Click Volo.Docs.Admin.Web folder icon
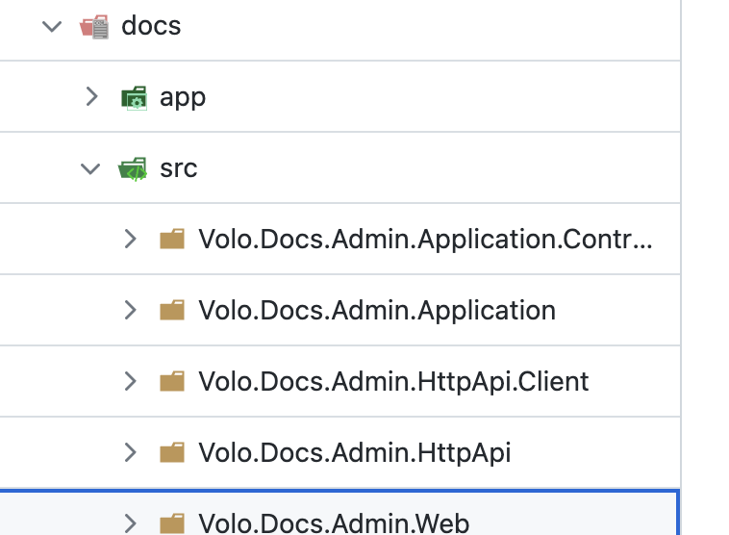729x535 pixels. point(172,523)
